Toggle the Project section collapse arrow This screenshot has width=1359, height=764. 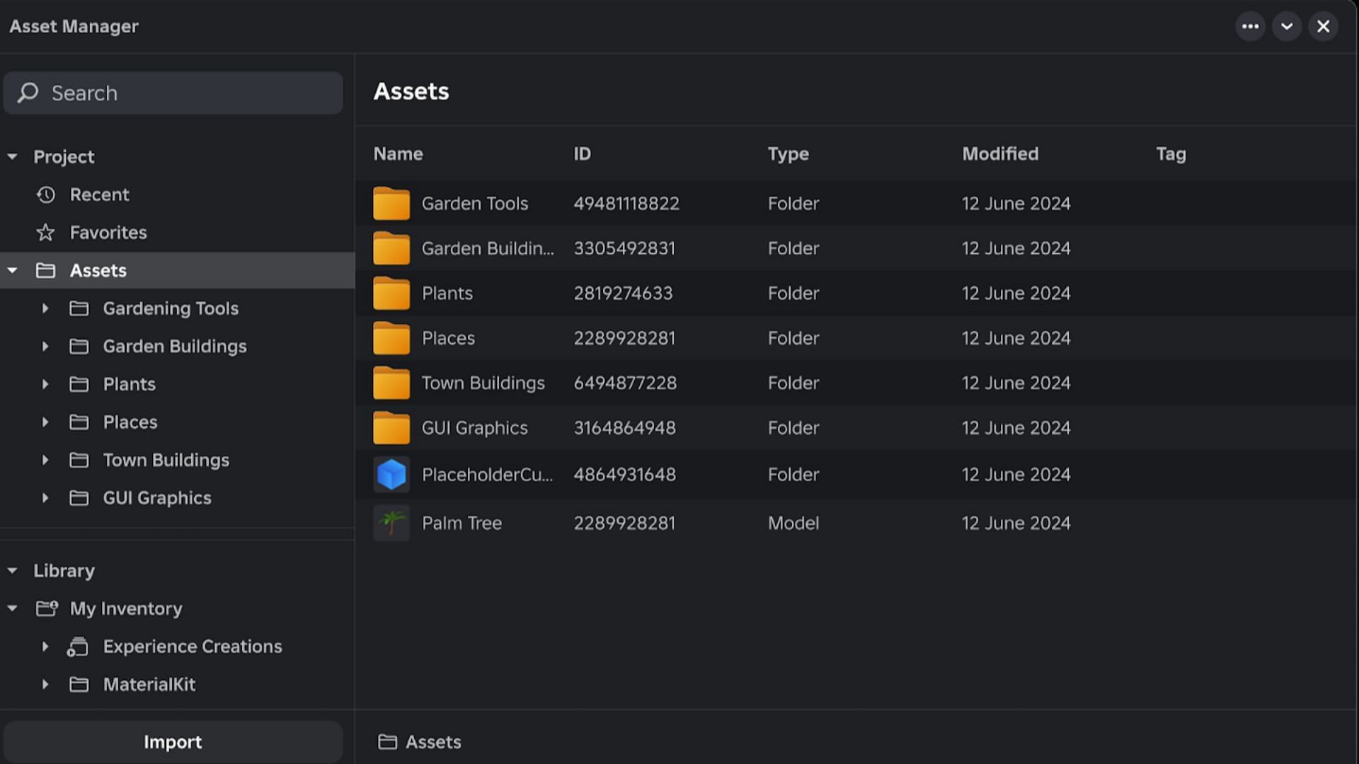tap(13, 156)
